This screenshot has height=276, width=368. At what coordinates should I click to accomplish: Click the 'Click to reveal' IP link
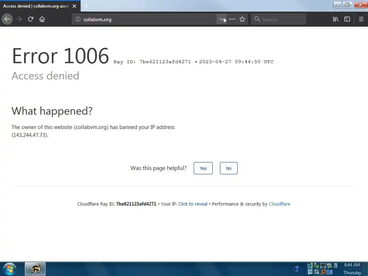click(x=193, y=204)
